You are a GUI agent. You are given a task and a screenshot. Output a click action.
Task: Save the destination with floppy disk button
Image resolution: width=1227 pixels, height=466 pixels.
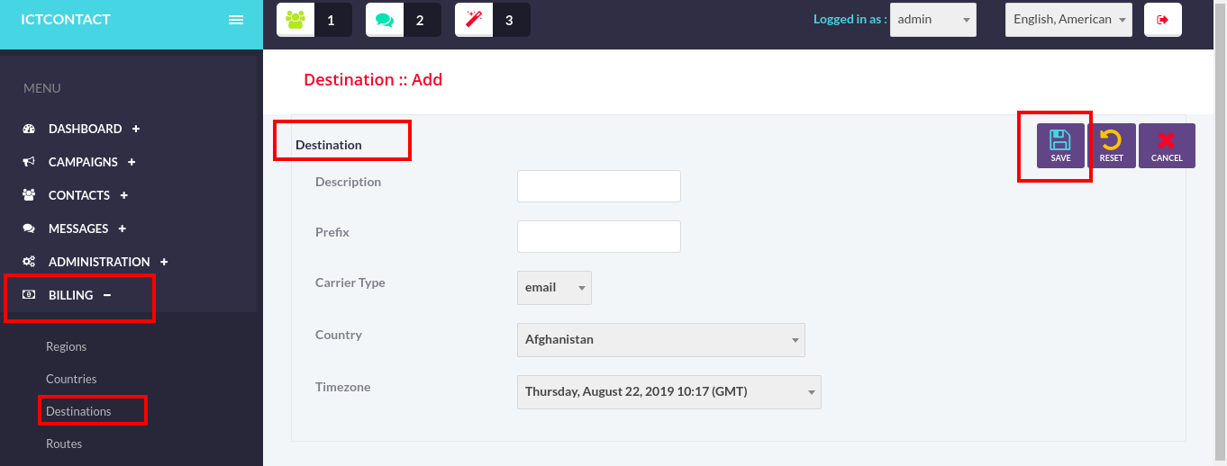pyautogui.click(x=1060, y=146)
